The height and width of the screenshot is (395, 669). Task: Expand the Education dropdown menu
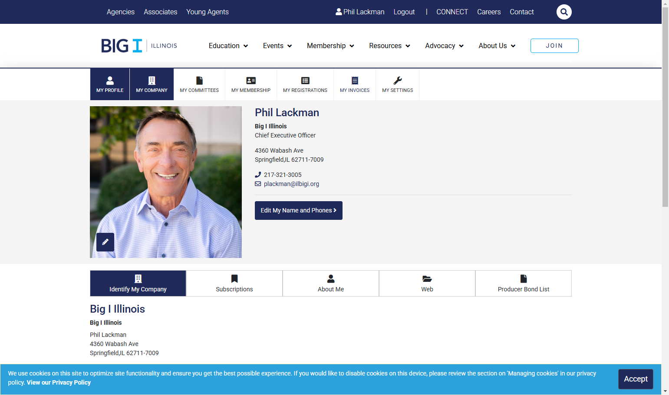coord(228,46)
